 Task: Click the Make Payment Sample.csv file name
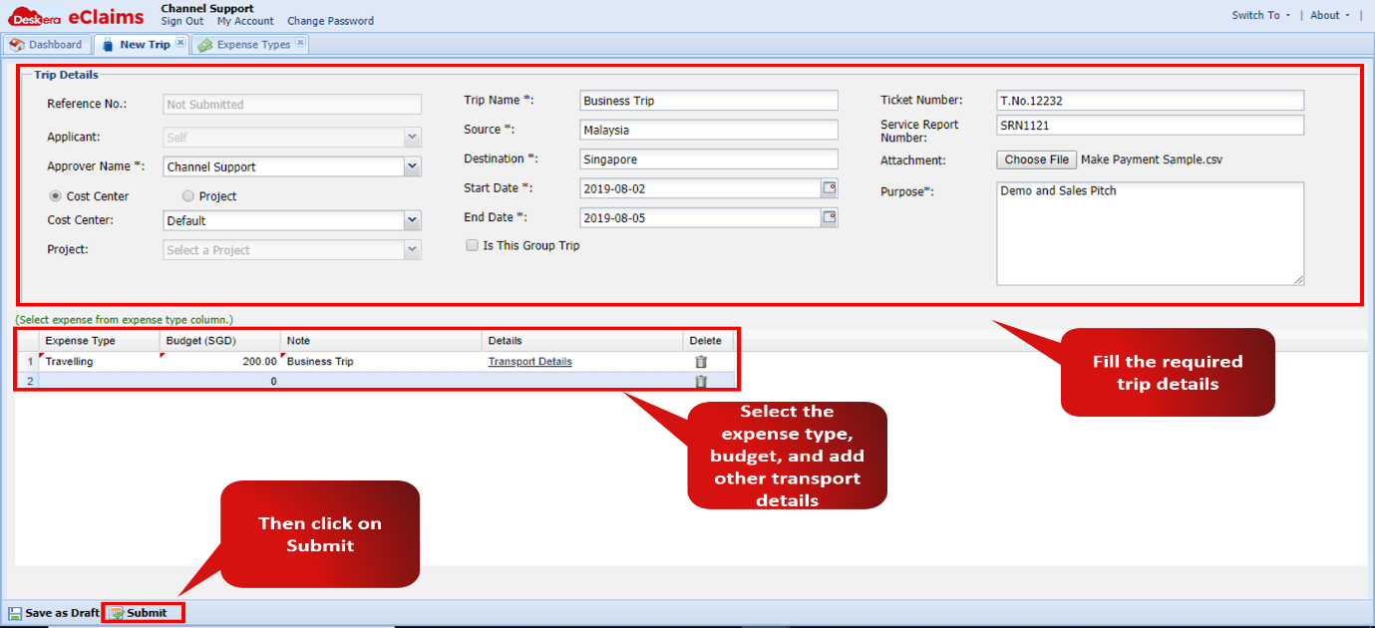[x=1152, y=159]
